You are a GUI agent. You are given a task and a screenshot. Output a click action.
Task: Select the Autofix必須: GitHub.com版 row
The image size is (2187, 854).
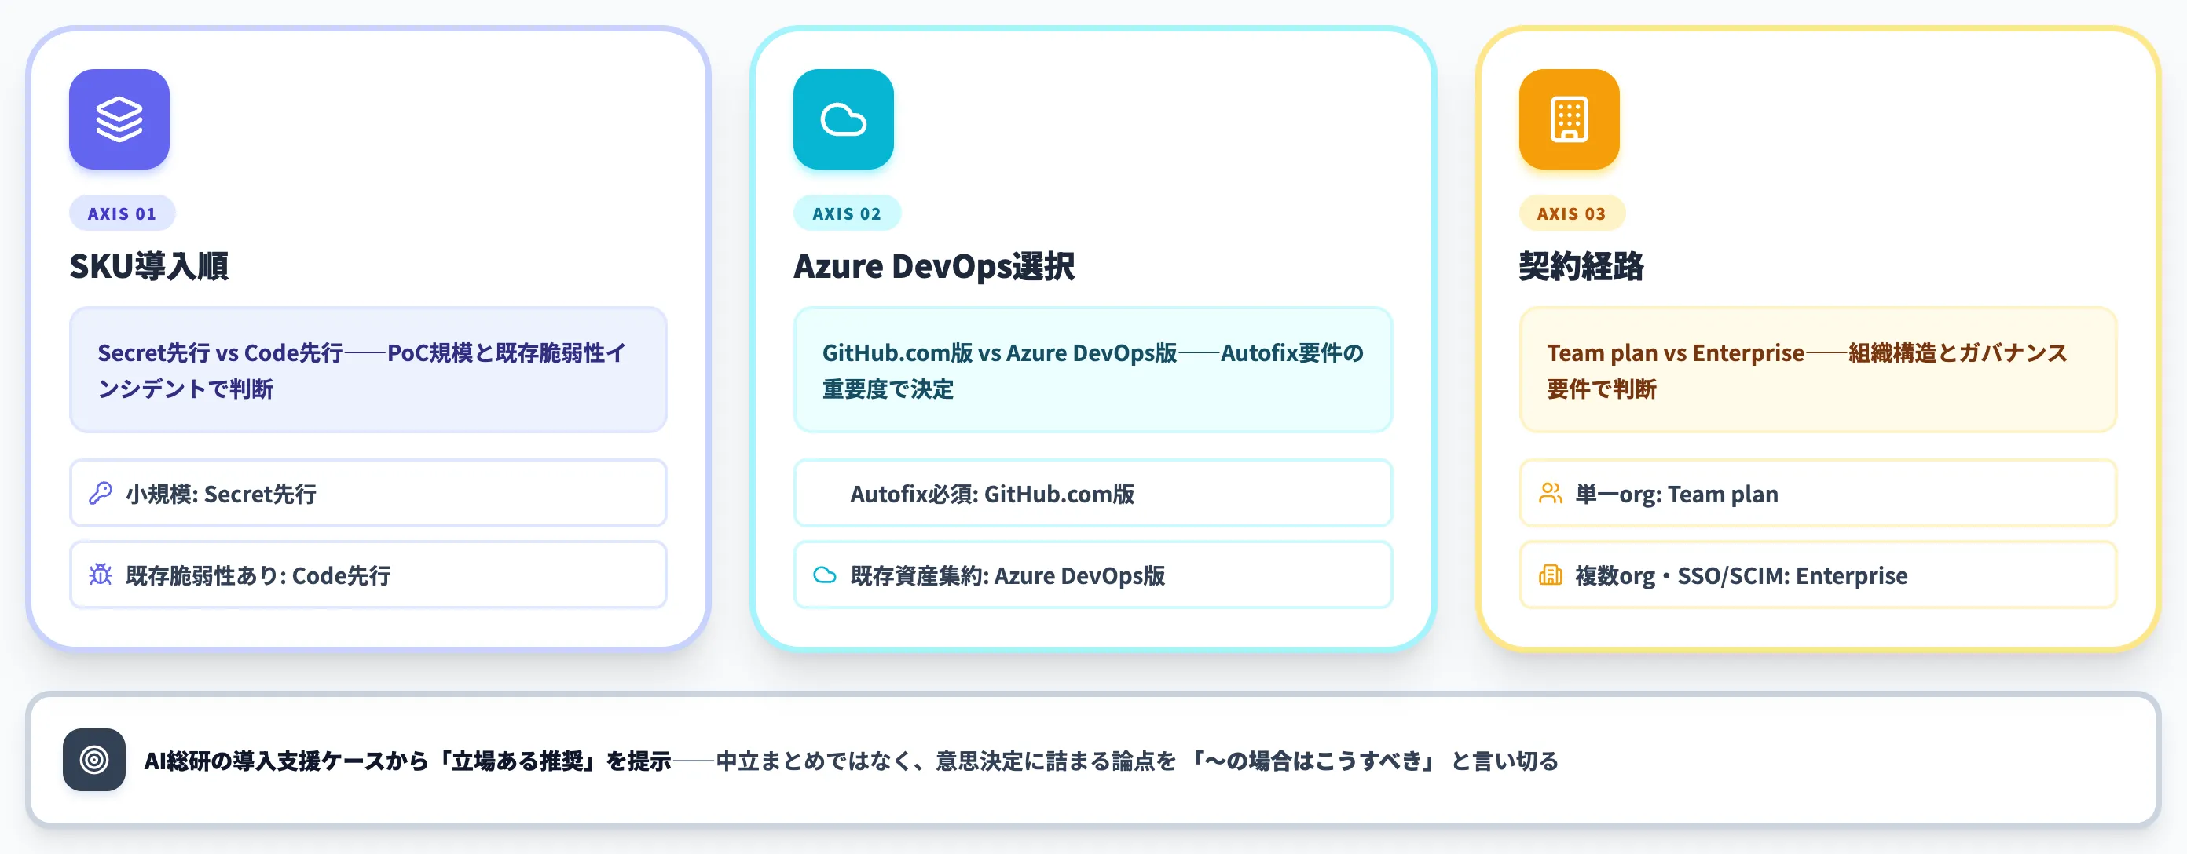tap(1093, 493)
